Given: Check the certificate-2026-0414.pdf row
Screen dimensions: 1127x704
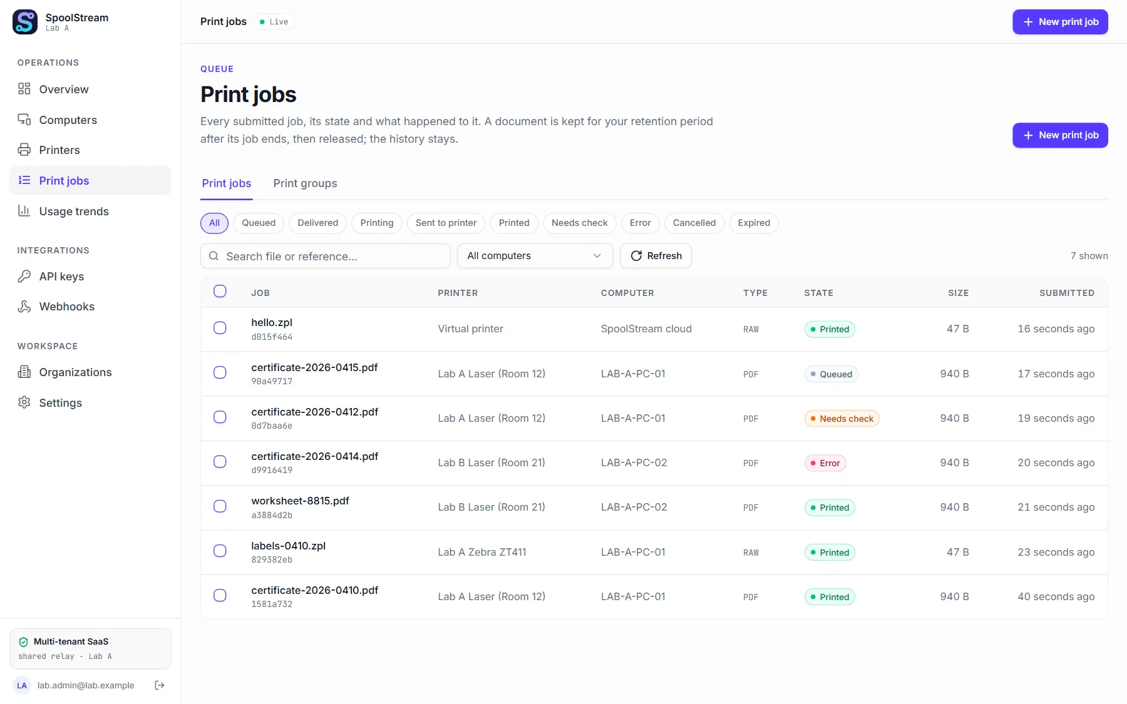Looking at the screenshot, I should (220, 461).
